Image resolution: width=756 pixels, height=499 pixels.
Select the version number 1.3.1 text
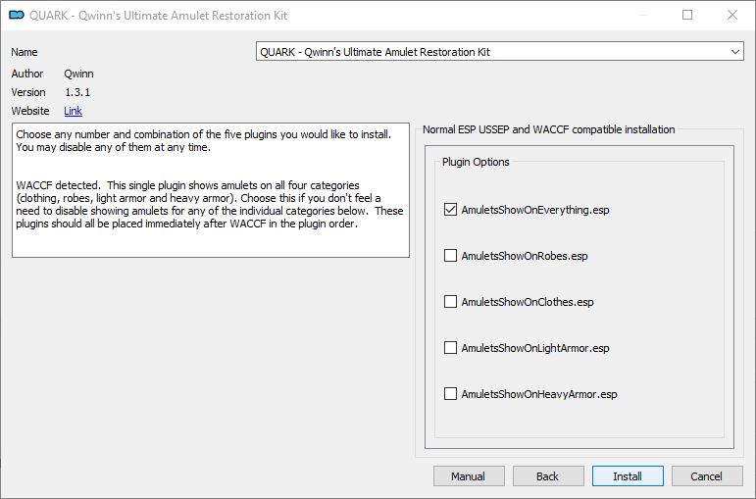pos(77,92)
